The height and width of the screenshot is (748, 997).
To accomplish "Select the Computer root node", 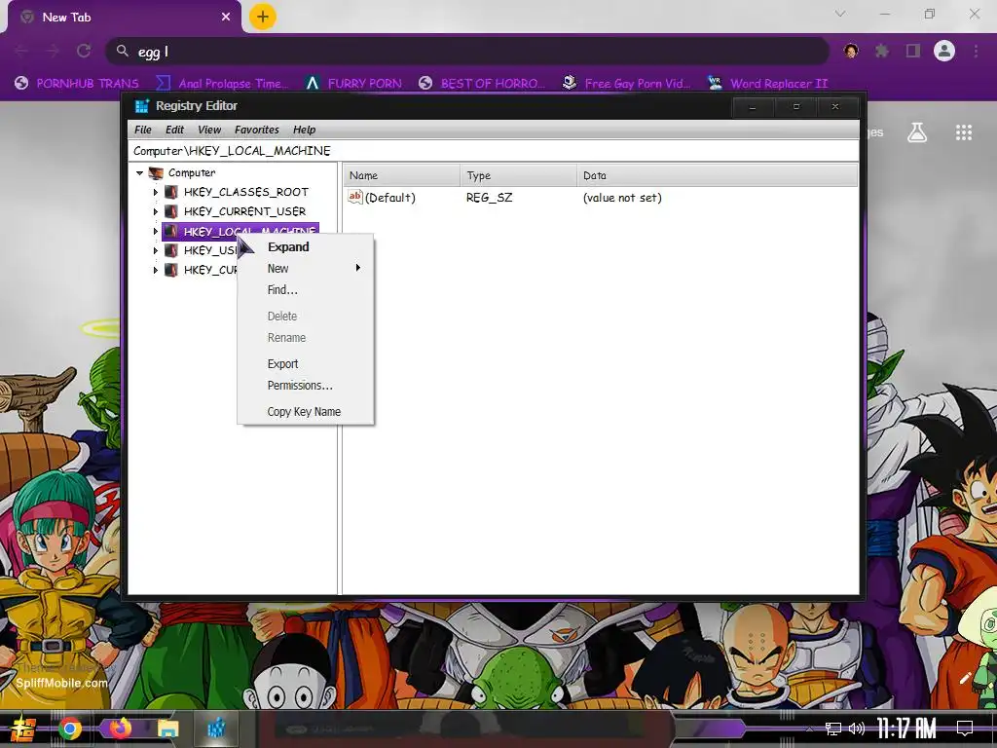I will point(192,173).
